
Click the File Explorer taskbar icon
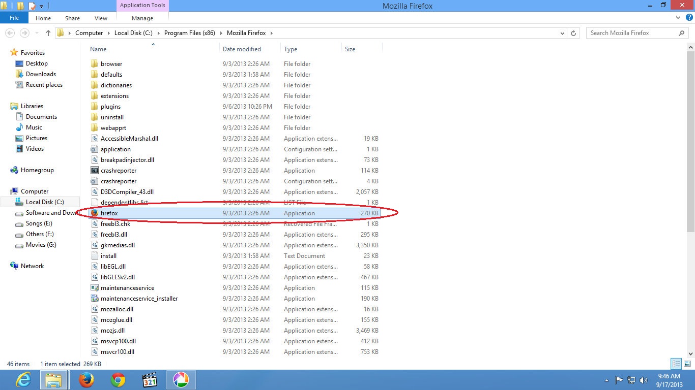coord(54,380)
